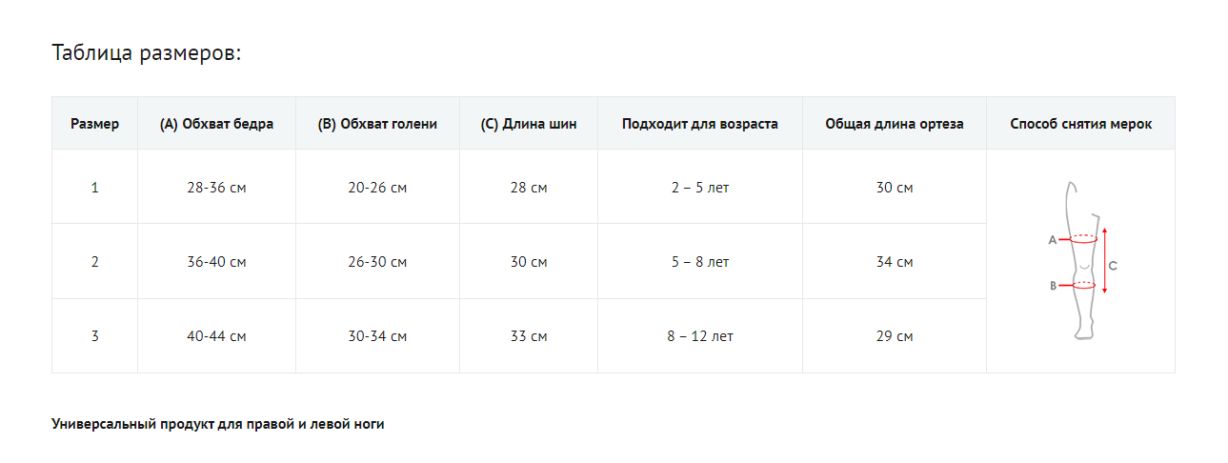This screenshot has width=1228, height=463.
Task: Click the "(A) Обхват бедра" header
Action: [216, 124]
